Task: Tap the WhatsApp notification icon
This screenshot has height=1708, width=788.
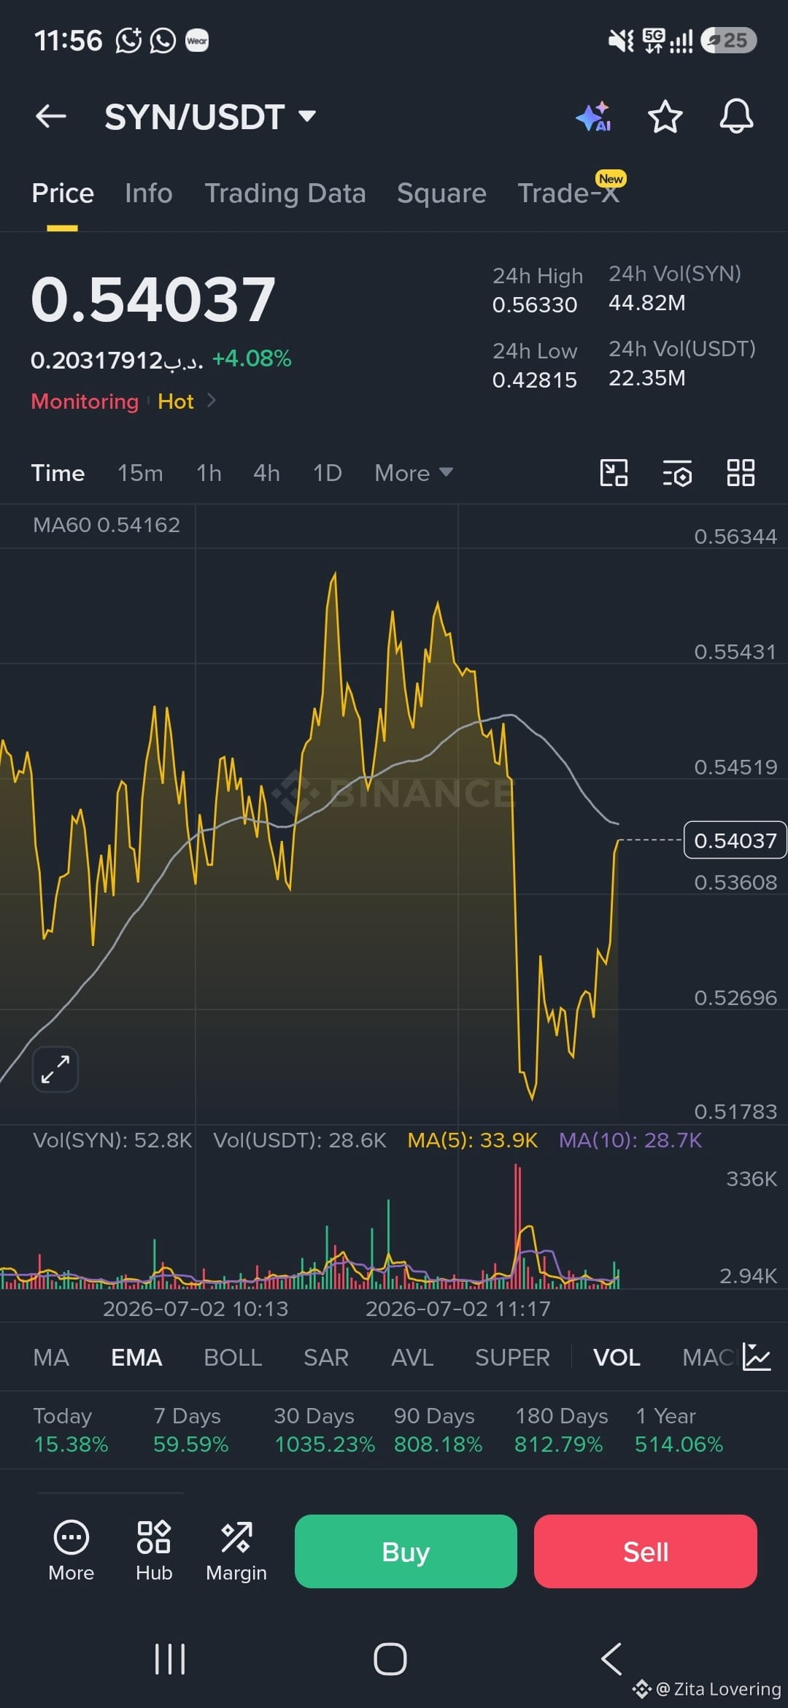Action: tap(163, 40)
